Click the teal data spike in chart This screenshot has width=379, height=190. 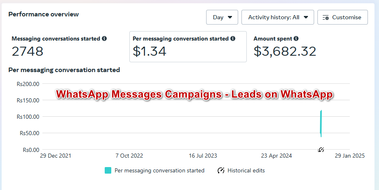click(x=321, y=123)
